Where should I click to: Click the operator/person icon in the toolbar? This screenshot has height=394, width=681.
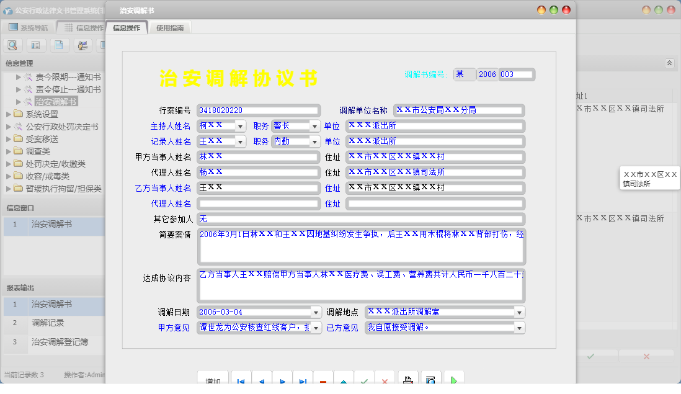(83, 45)
